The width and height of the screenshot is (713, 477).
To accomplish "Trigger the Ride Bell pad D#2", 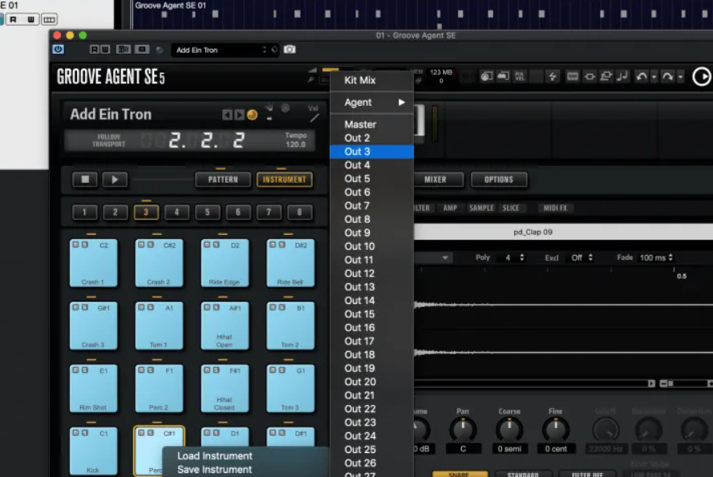I will click(290, 264).
